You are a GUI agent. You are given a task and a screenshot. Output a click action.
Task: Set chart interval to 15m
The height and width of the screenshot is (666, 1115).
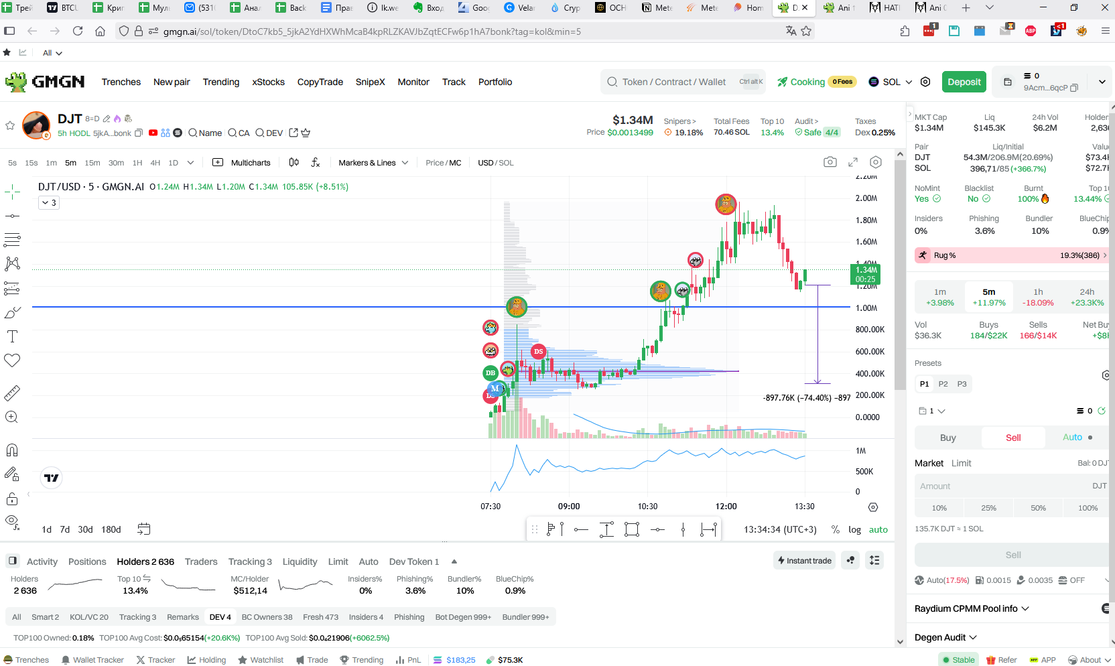tap(92, 163)
